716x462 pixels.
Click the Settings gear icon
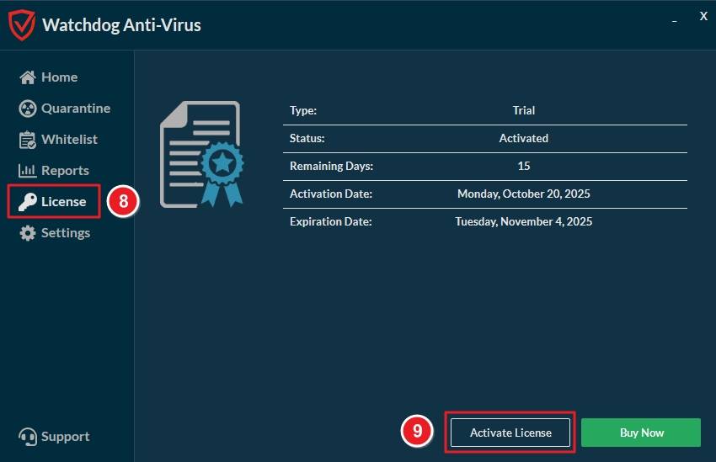point(28,233)
